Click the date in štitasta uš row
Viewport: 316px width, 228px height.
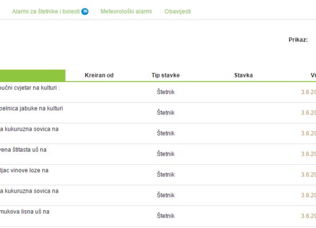click(309, 154)
